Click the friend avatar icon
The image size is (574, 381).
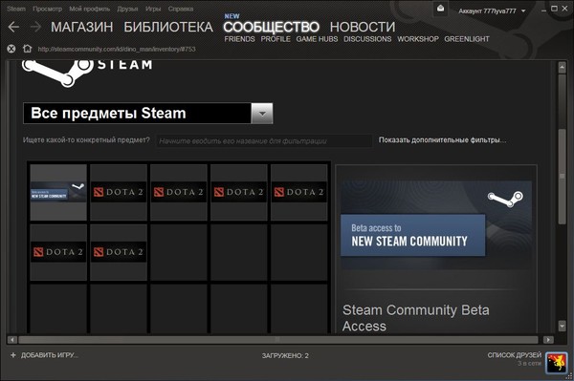556,362
